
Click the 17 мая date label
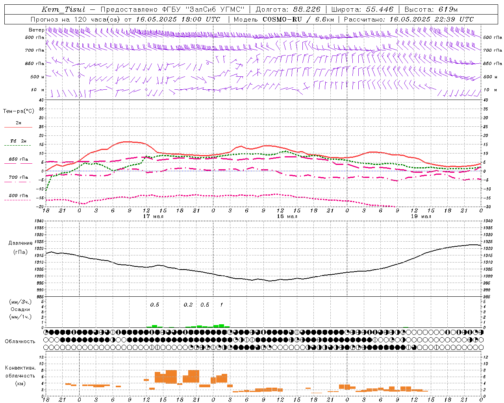click(x=153, y=216)
